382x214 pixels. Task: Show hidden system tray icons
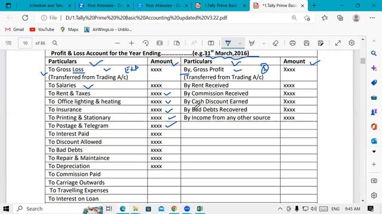[x=280, y=209]
